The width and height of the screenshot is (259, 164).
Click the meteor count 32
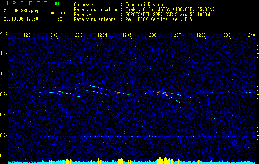(x=60, y=19)
